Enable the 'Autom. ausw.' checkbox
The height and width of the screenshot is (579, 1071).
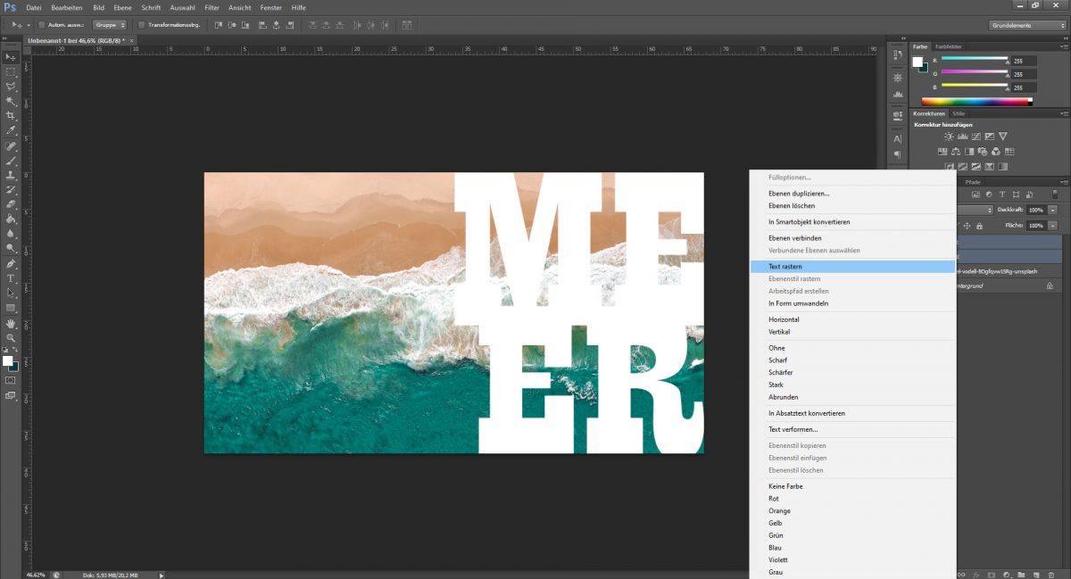pos(42,25)
